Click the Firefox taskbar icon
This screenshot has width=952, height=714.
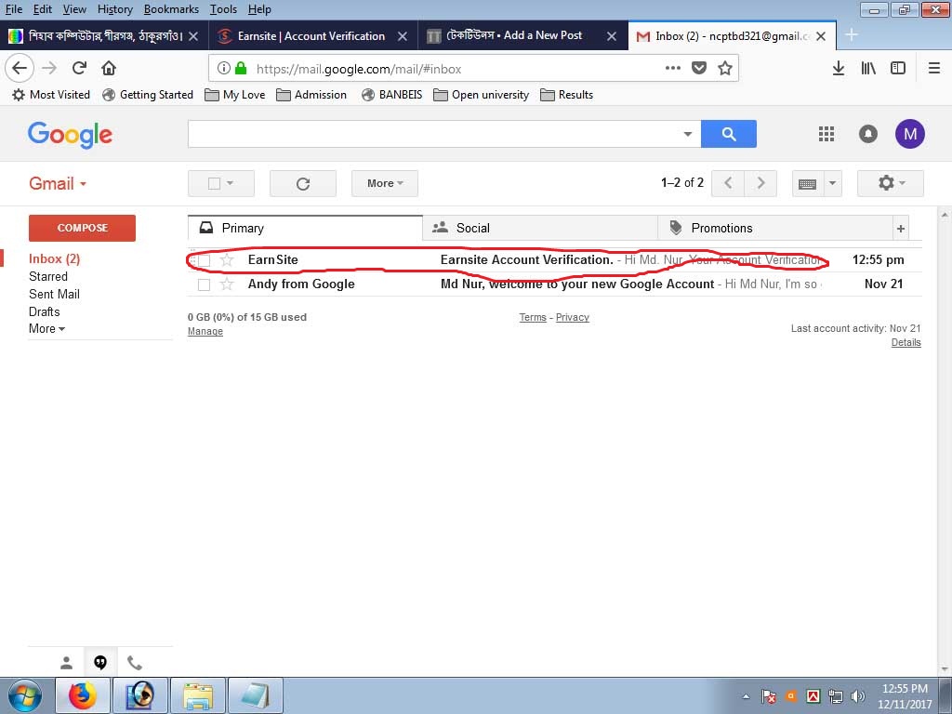[x=83, y=695]
